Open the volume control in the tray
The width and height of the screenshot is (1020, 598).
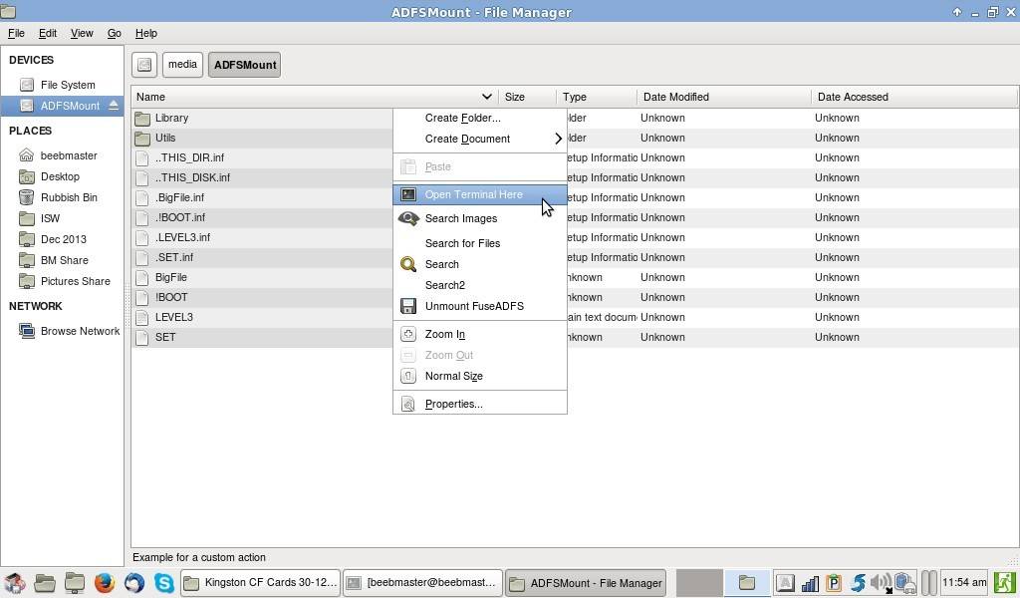coord(882,582)
